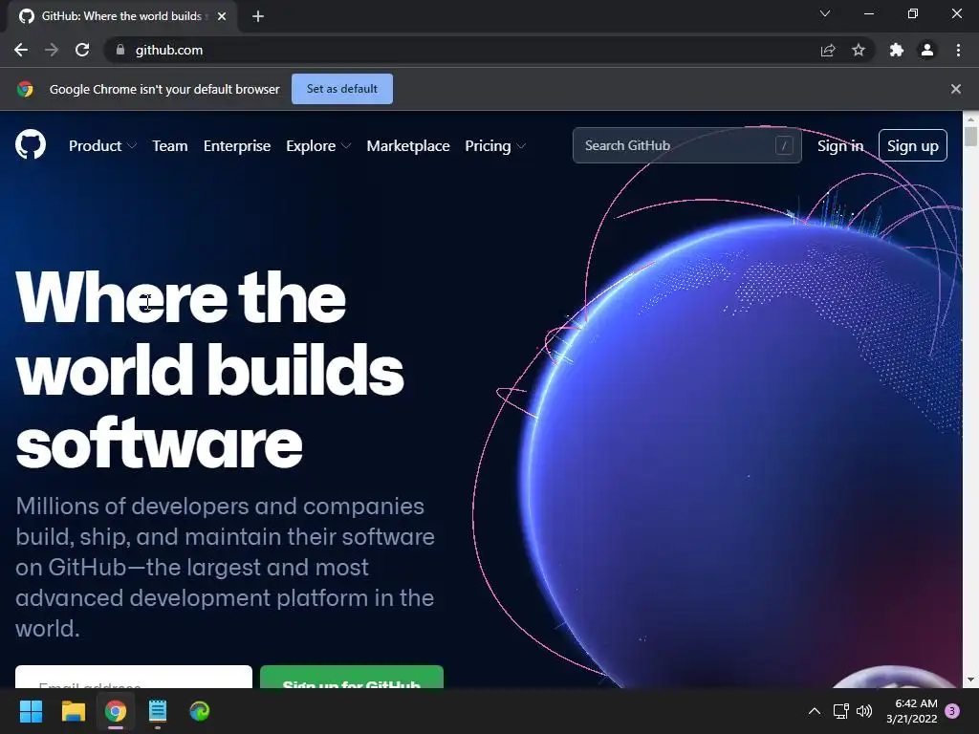
Task: Open the volume speaker tray icon
Action: pyautogui.click(x=864, y=711)
